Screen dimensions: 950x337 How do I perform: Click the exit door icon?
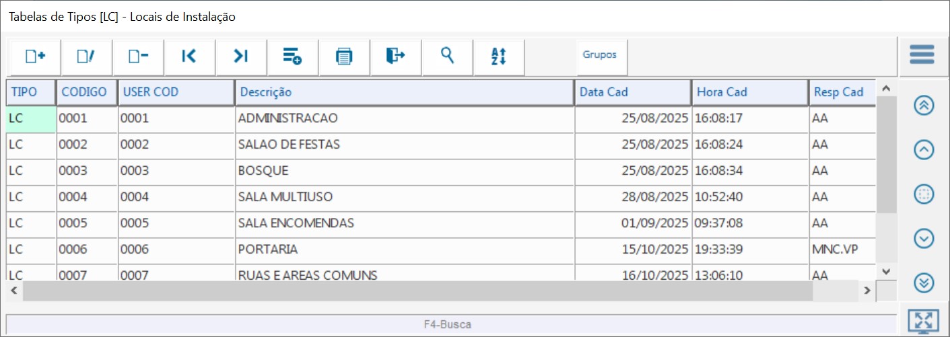coord(395,57)
